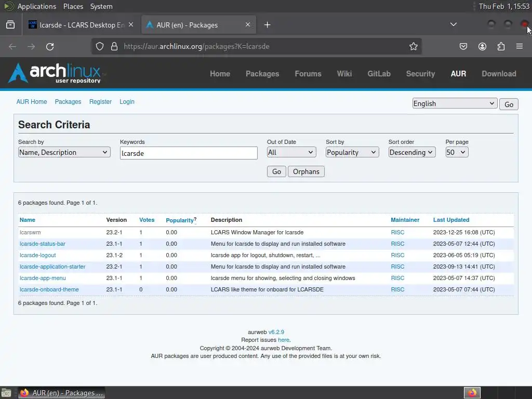The height and width of the screenshot is (399, 532).
Task: Open the English language dropdown
Action: coord(455,103)
